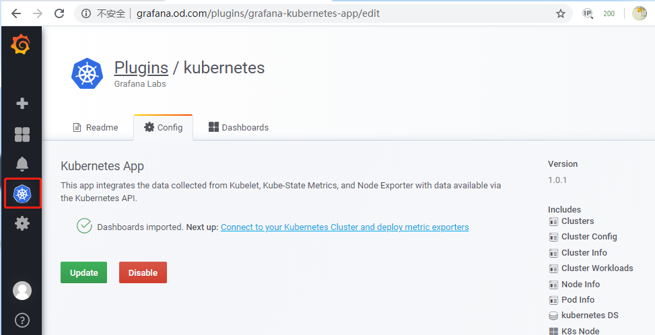
Task: Click the green Update button
Action: pos(83,272)
